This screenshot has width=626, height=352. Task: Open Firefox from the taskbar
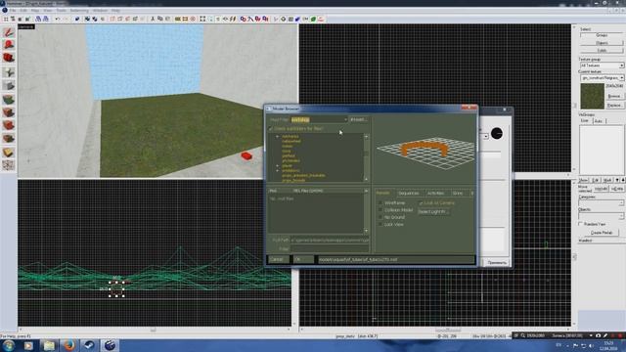[x=69, y=345]
